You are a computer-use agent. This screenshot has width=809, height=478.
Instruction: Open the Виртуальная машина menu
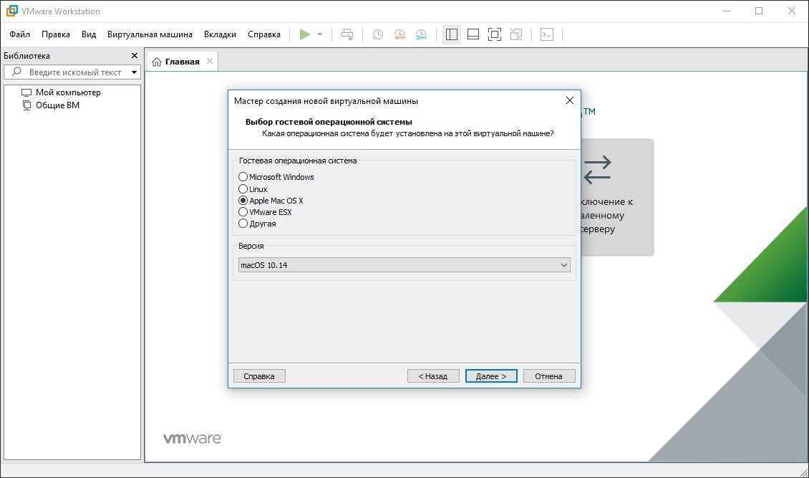coord(150,34)
